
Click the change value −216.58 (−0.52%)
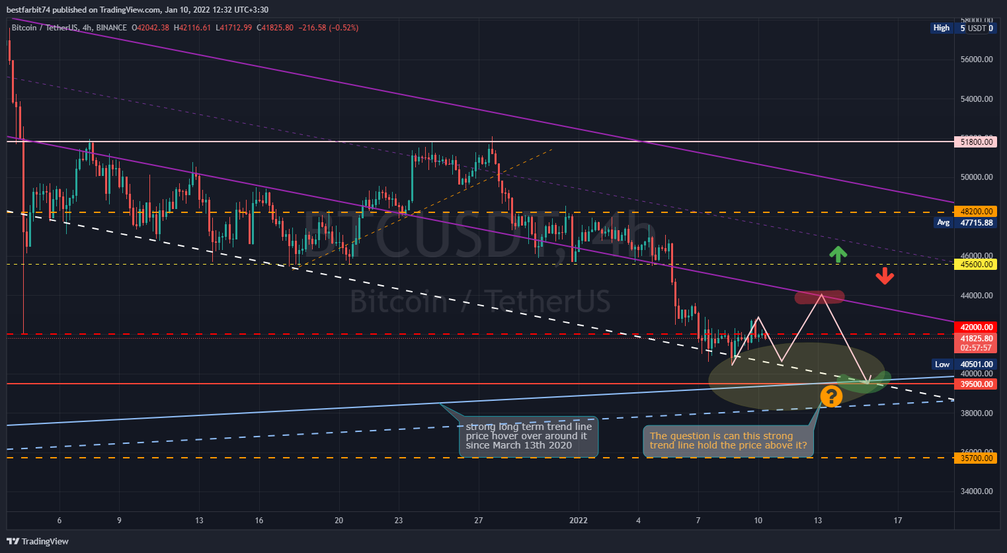[329, 28]
